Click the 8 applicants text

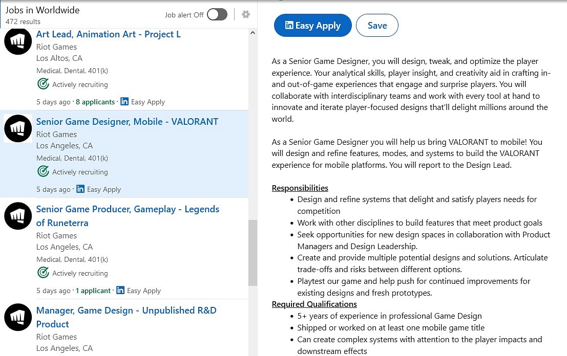point(95,102)
